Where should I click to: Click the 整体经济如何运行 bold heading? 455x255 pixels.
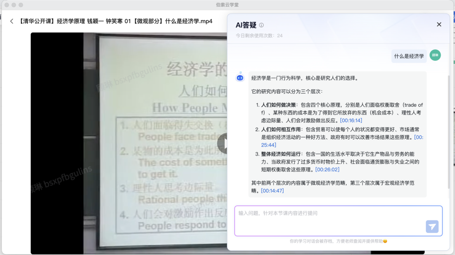pyautogui.click(x=281, y=154)
